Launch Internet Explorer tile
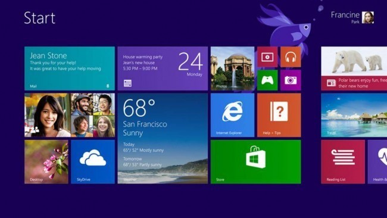This screenshot has height=218, width=387. tap(232, 115)
